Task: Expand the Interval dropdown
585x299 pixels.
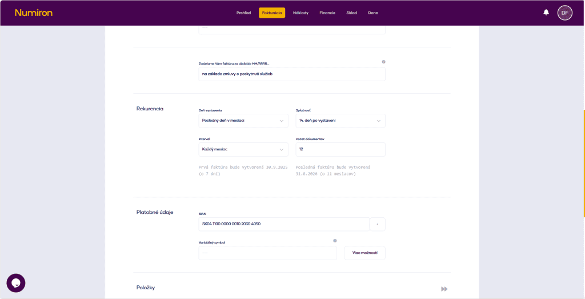Action: pos(243,149)
